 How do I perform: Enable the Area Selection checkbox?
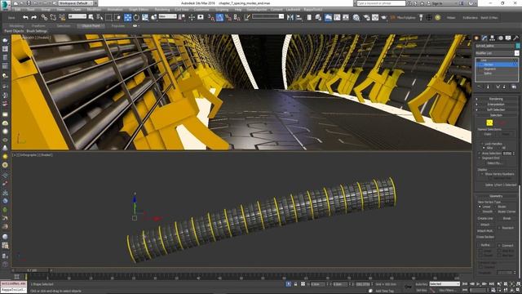click(480, 154)
